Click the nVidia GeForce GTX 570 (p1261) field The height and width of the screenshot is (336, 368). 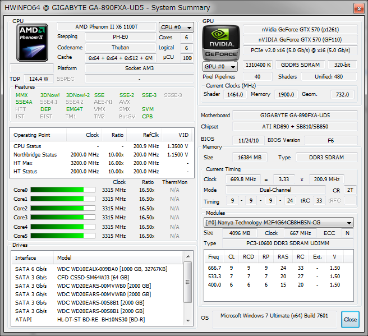coord(300,30)
